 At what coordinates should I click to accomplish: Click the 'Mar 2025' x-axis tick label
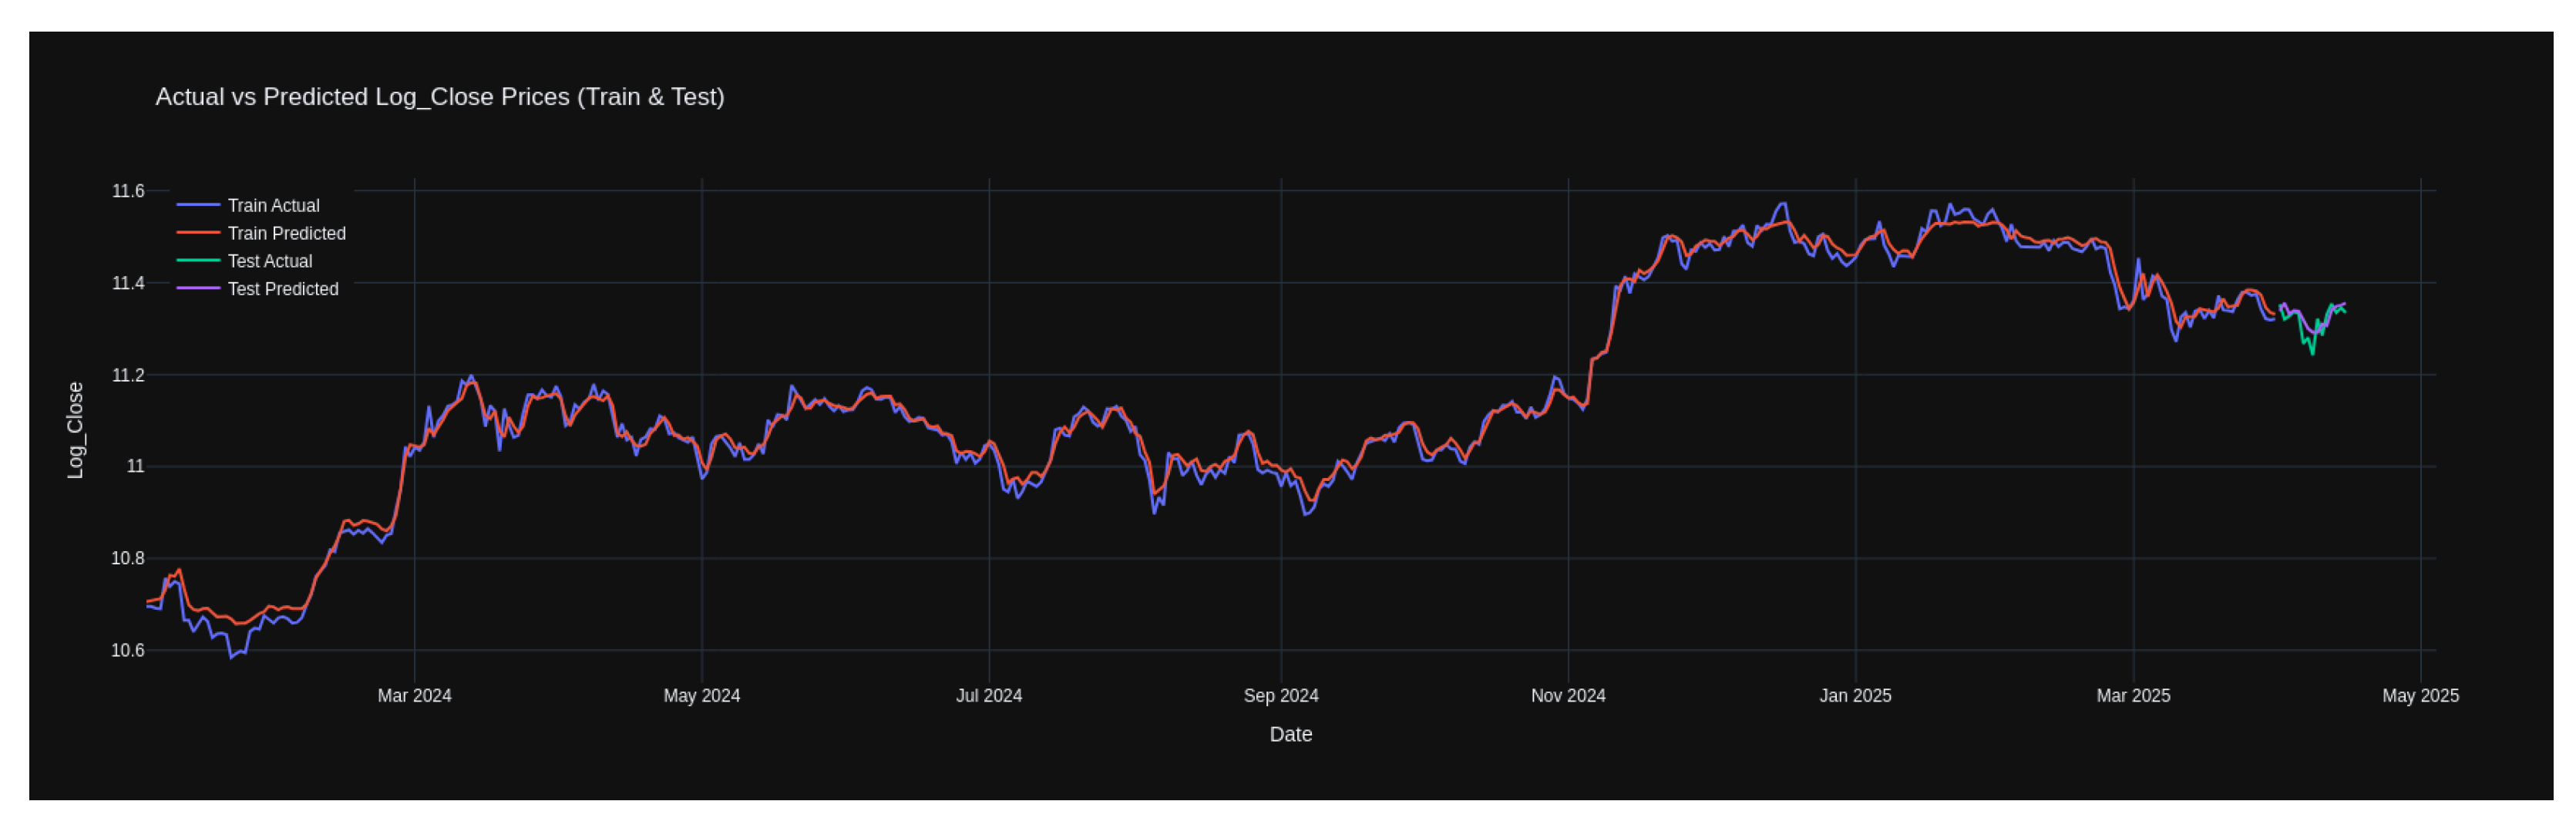pyautogui.click(x=2133, y=696)
